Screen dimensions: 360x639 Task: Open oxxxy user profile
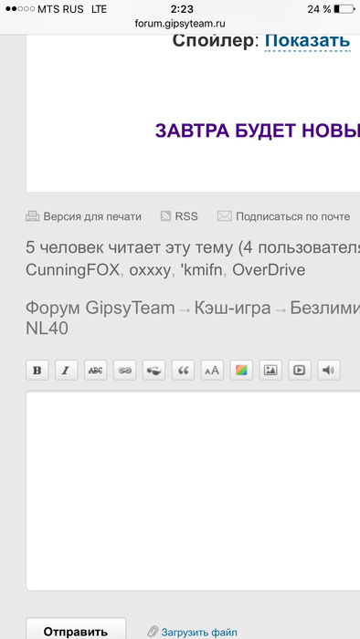[150, 270]
